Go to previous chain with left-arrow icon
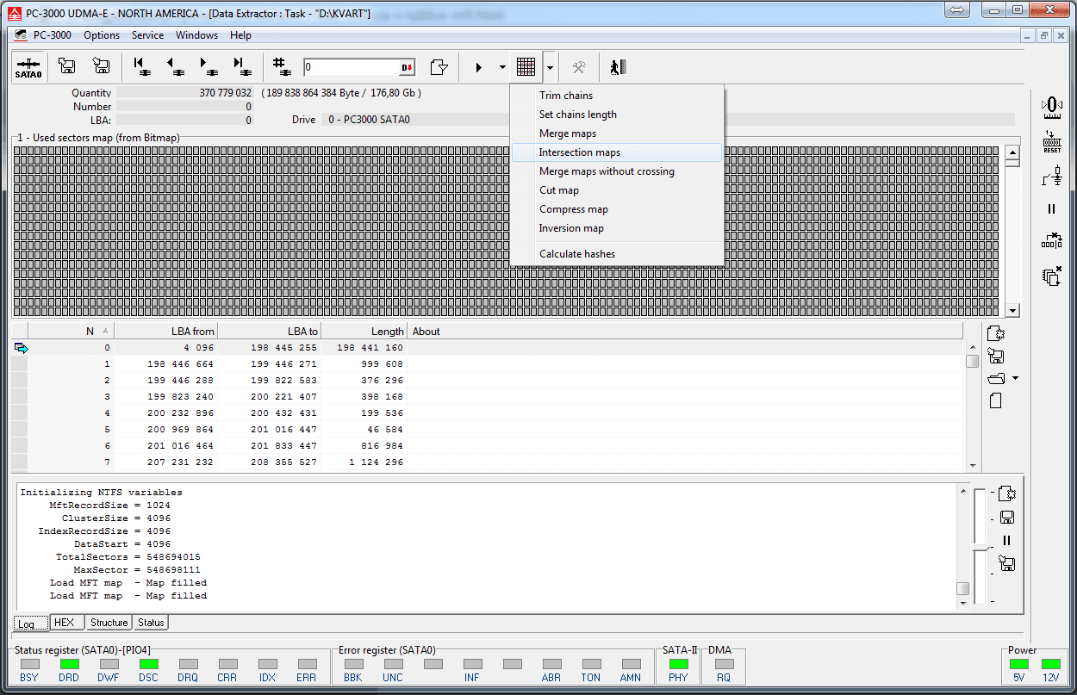This screenshot has height=695, width=1077. [x=175, y=67]
